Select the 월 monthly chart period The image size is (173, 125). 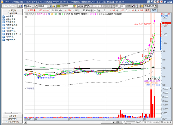[82, 6]
